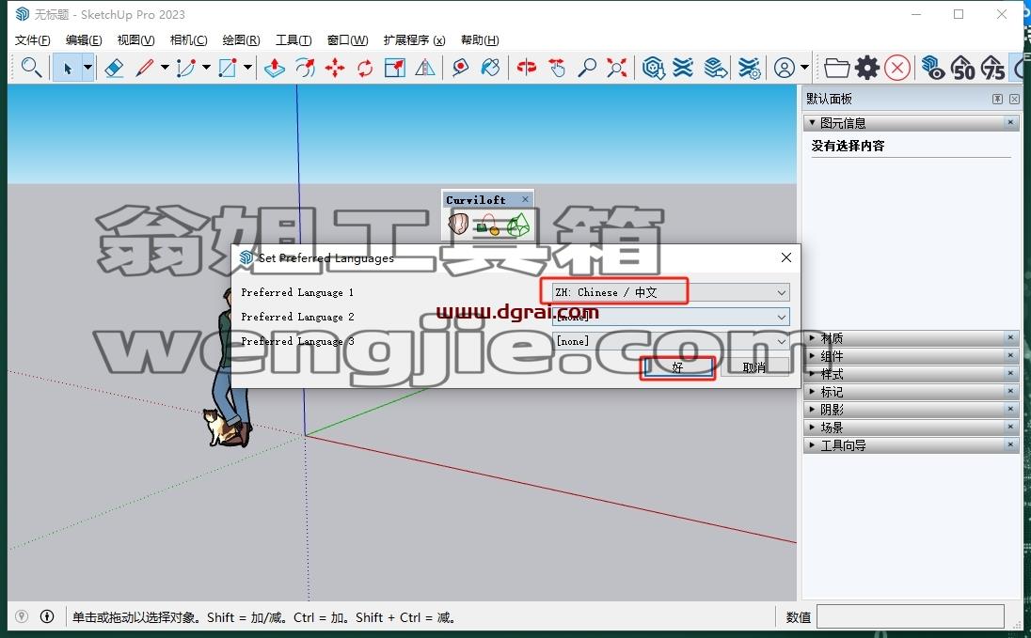Open the 帮助(H) menu
This screenshot has height=638, width=1031.
coord(480,40)
